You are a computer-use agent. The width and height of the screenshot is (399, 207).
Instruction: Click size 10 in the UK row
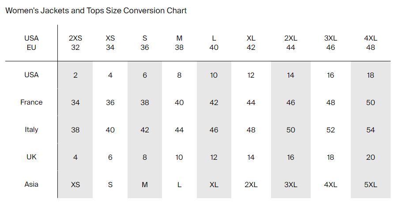[x=179, y=158]
